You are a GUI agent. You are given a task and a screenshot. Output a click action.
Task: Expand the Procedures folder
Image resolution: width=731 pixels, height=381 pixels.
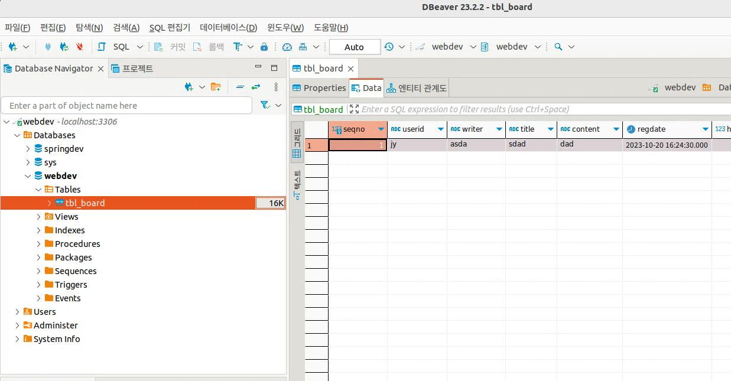coord(38,244)
